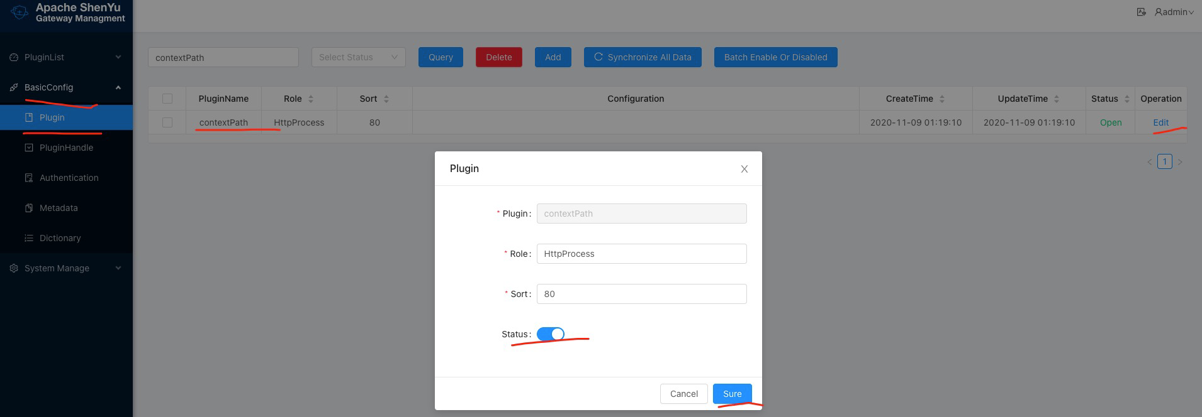Click the Metadata icon in sidebar
Image resolution: width=1202 pixels, height=417 pixels.
28,208
